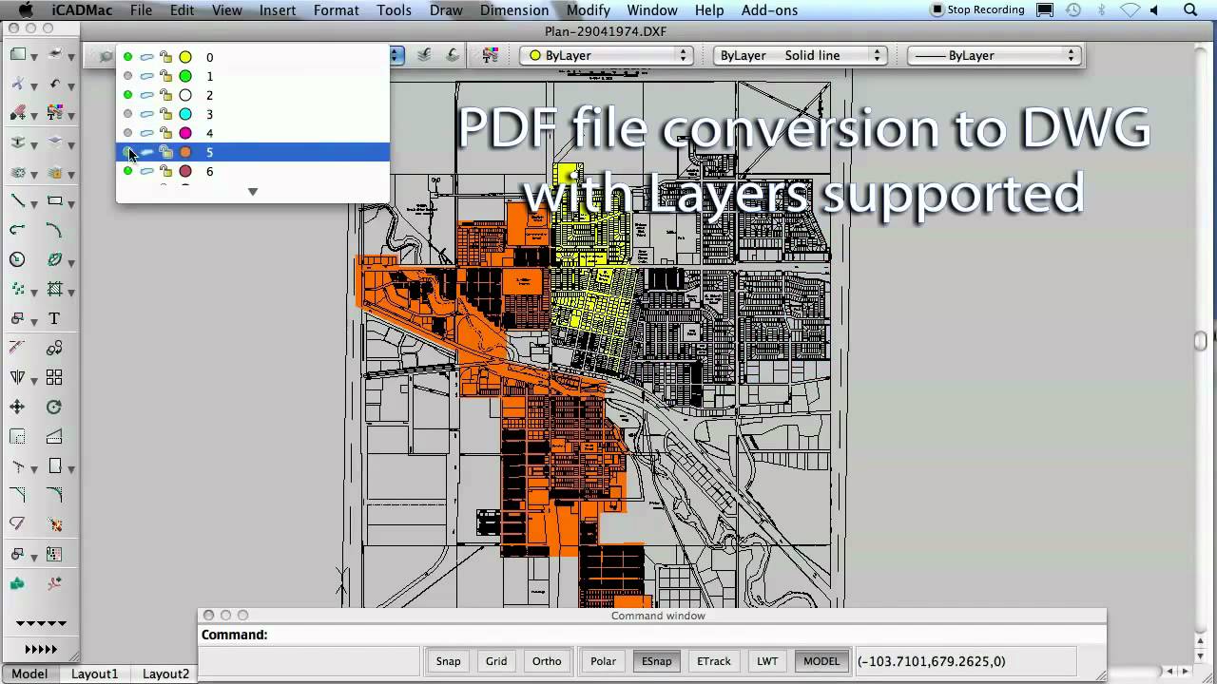Open the Spotlight search icon
Viewport: 1217px width, 684px height.
point(1190,9)
